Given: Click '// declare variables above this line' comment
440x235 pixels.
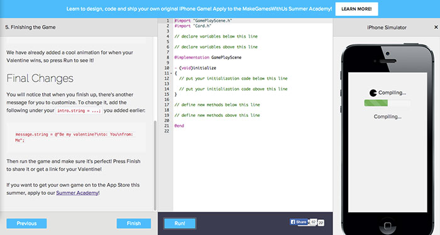Looking at the screenshot, I should coord(216,47).
